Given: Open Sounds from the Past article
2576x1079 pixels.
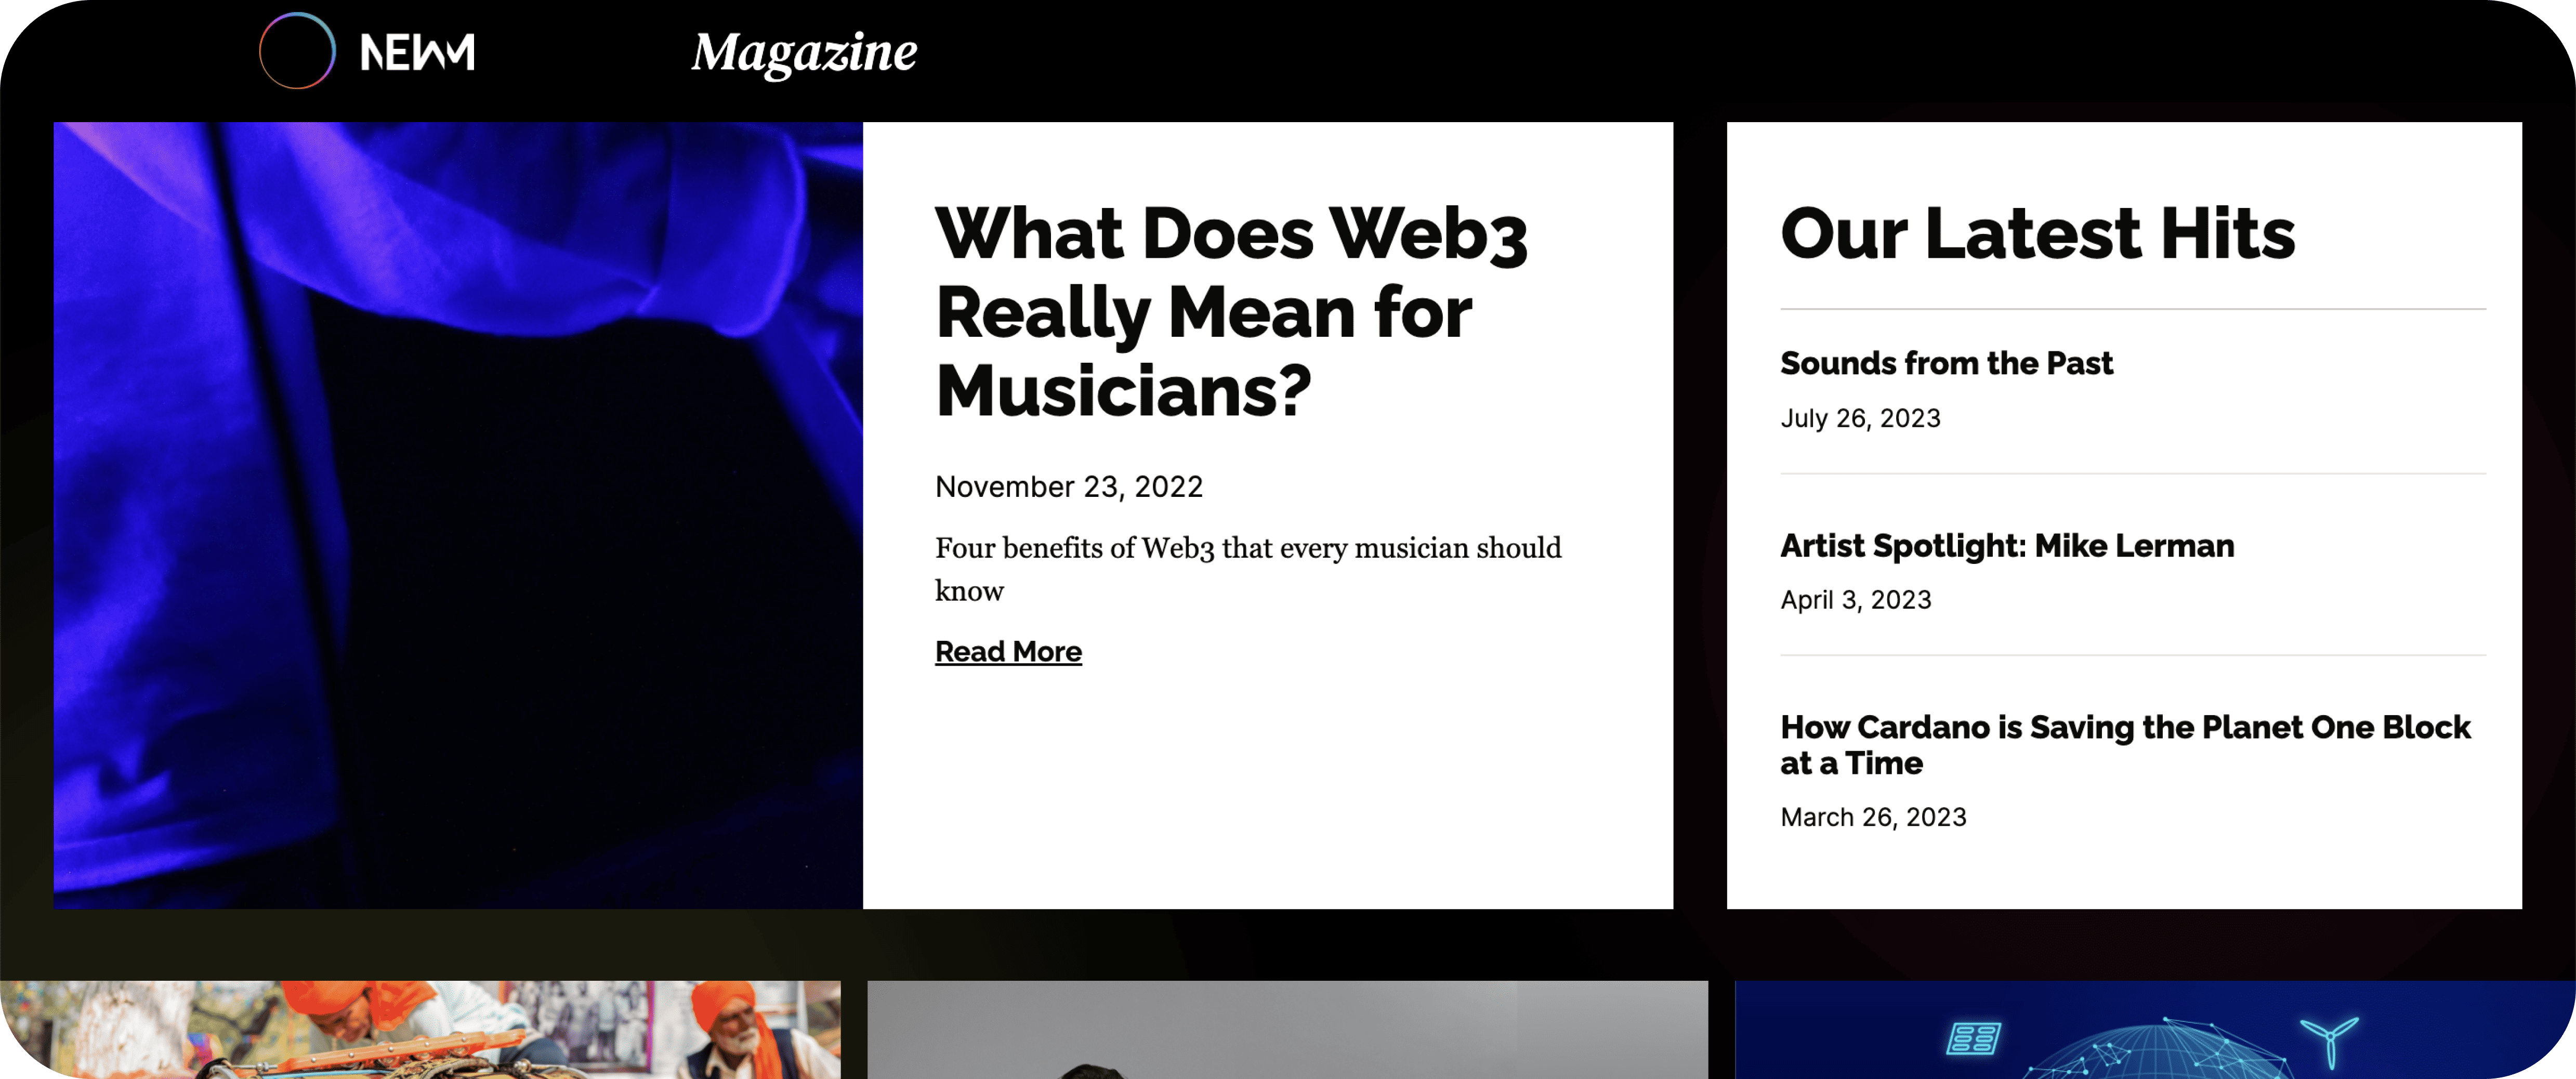Looking at the screenshot, I should 1946,363.
